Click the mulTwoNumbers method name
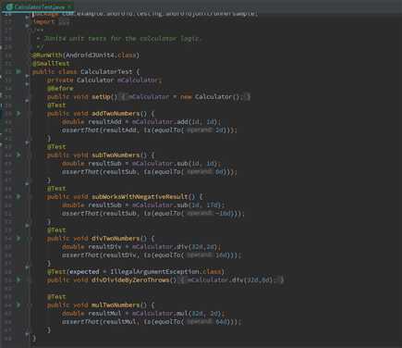This screenshot has width=402, height=348. (116, 305)
